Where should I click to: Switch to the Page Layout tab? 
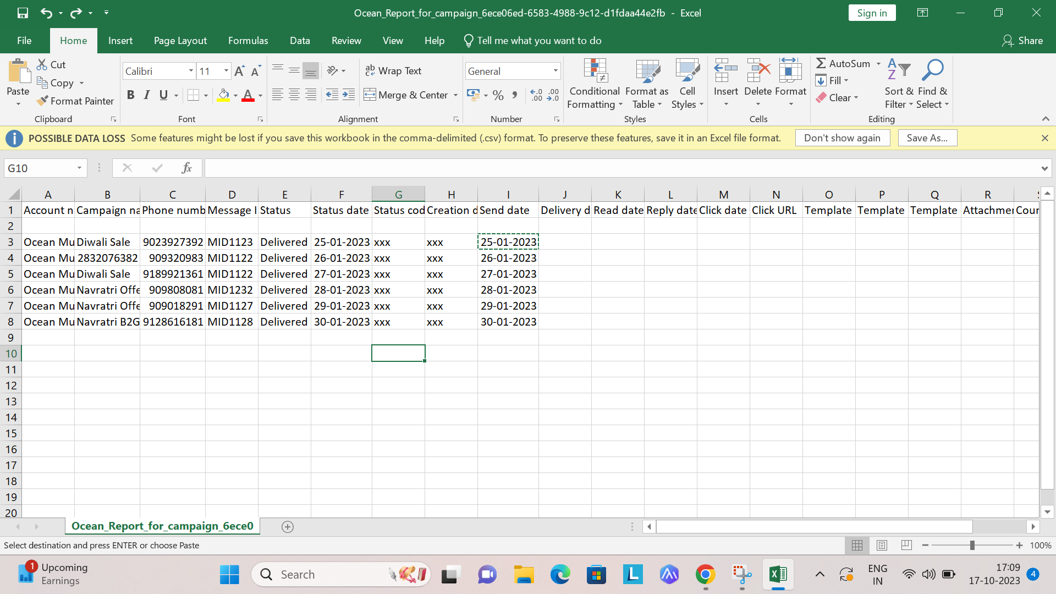(180, 41)
